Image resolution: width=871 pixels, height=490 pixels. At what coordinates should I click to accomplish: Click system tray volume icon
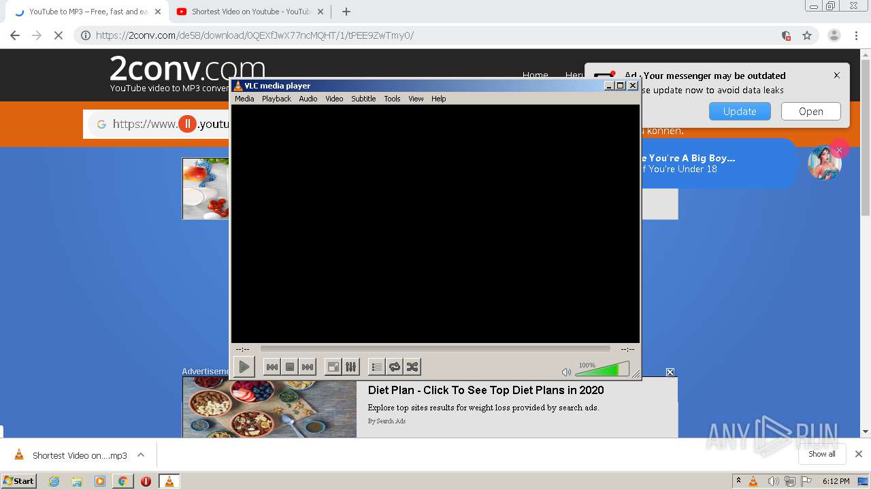(x=773, y=481)
